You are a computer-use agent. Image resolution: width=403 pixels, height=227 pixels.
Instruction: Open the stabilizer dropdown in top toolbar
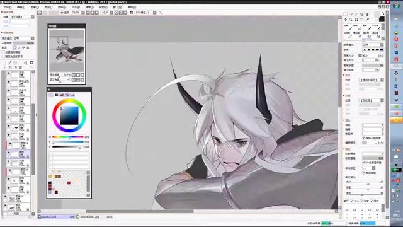(x=155, y=13)
